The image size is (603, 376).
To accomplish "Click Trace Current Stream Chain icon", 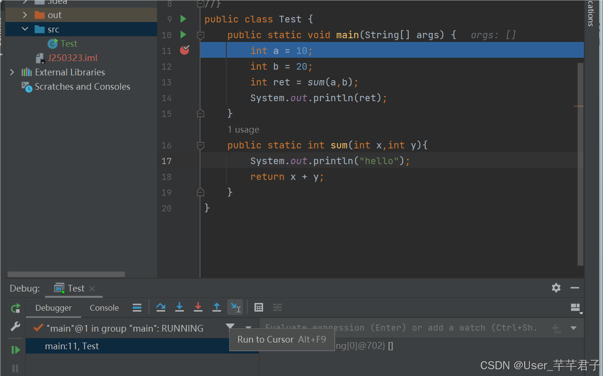I will (277, 307).
